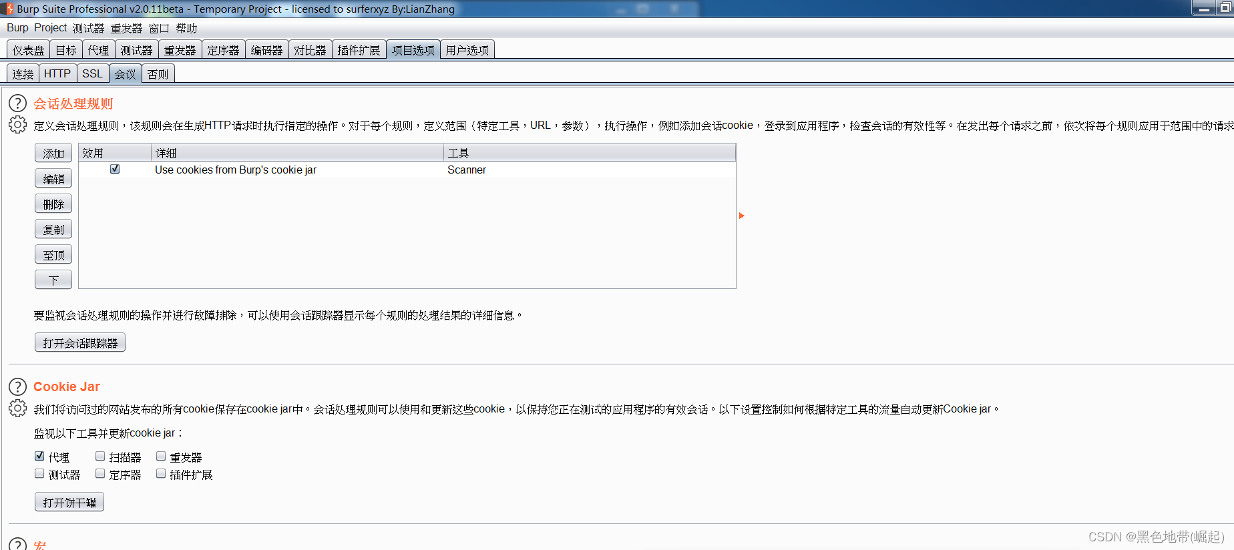Toggle the cookie jar rule enabled checkbox
This screenshot has width=1234, height=550.
pyautogui.click(x=115, y=169)
